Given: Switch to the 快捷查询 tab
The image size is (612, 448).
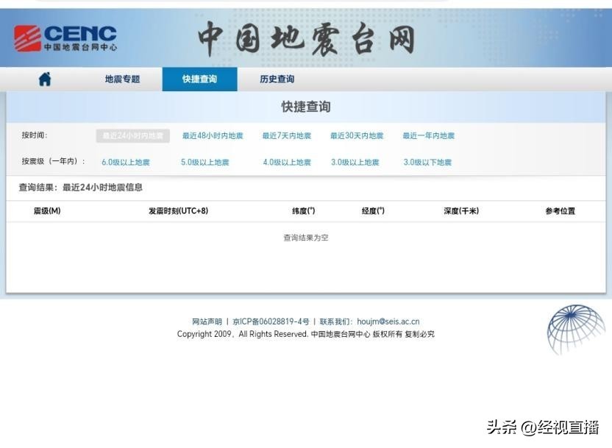Looking at the screenshot, I should pyautogui.click(x=199, y=79).
